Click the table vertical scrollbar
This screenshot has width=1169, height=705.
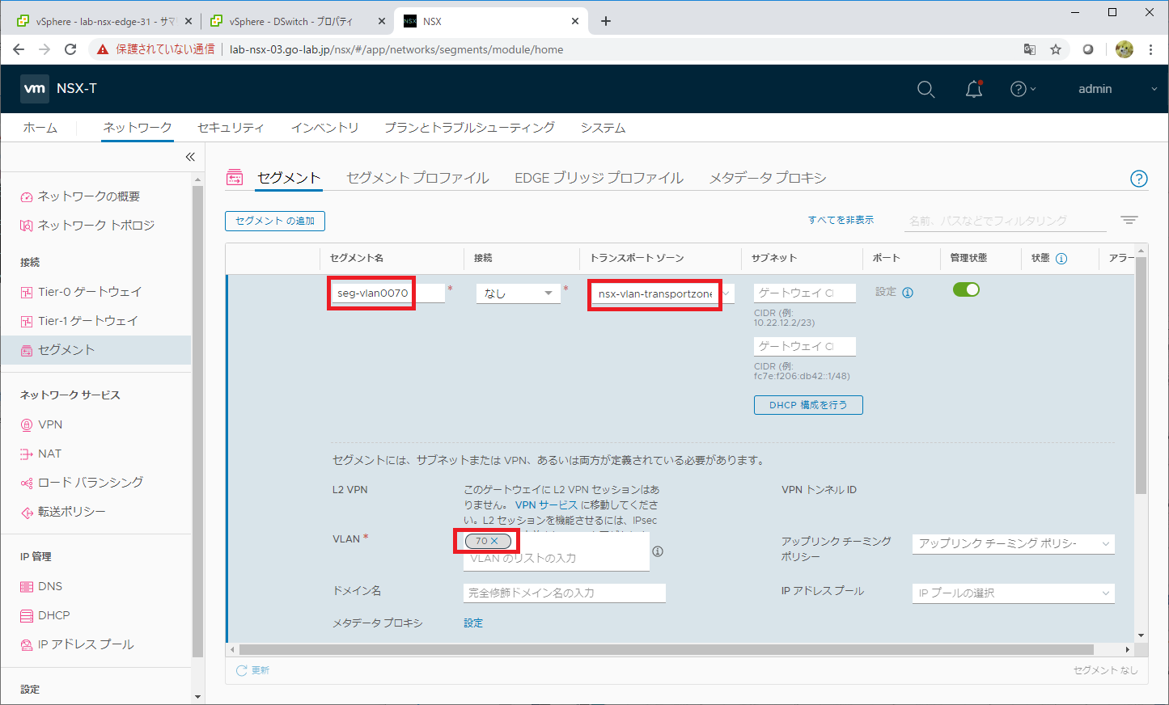[1141, 376]
